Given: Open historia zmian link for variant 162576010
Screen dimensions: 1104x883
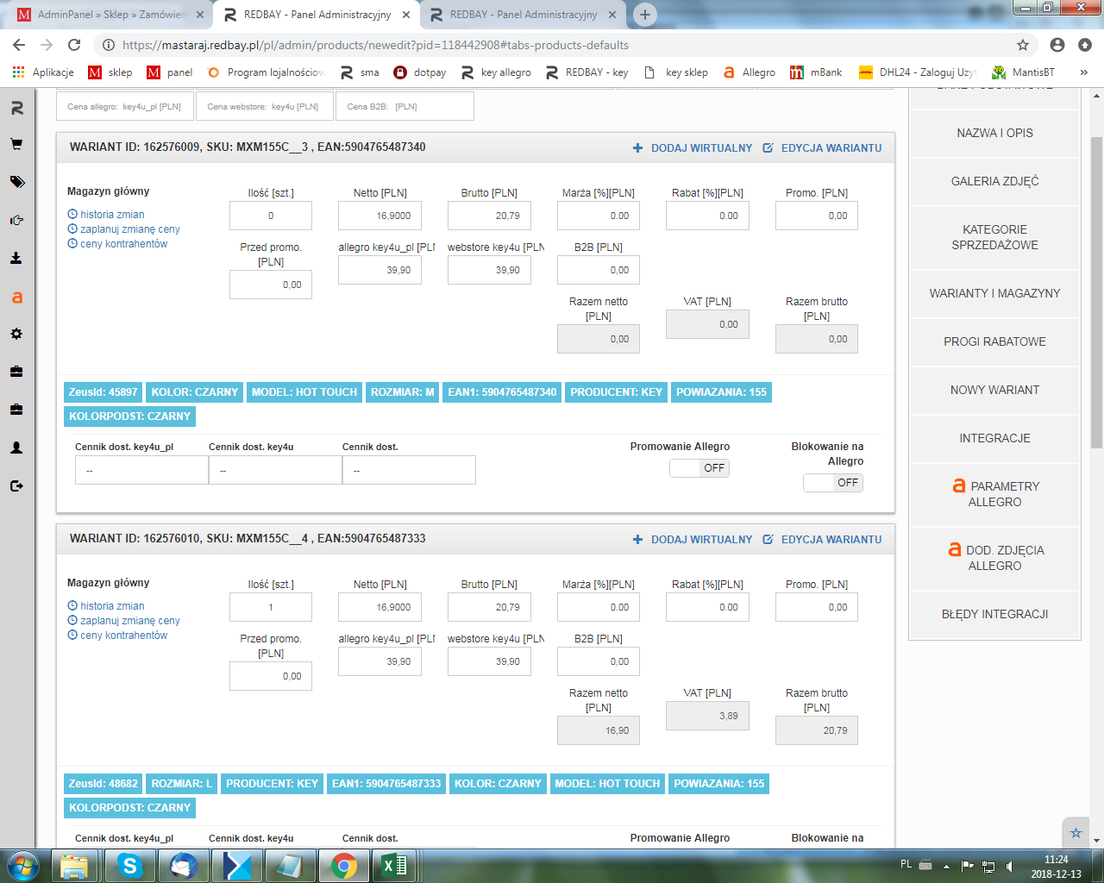Looking at the screenshot, I should [x=112, y=606].
